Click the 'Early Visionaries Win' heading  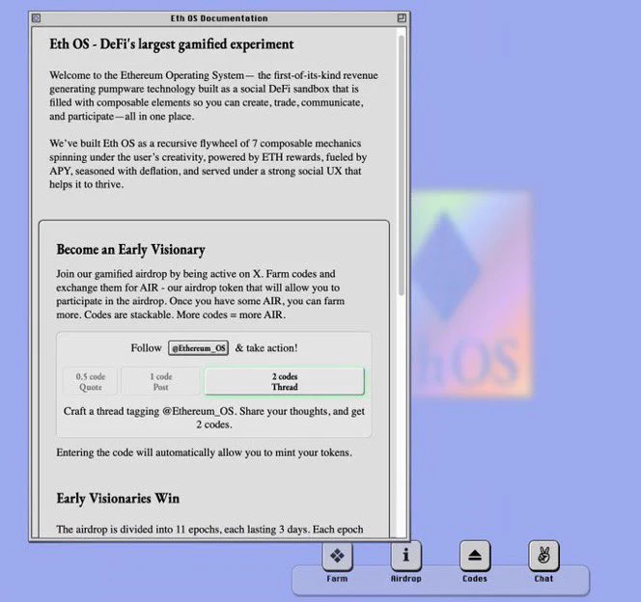pyautogui.click(x=118, y=498)
